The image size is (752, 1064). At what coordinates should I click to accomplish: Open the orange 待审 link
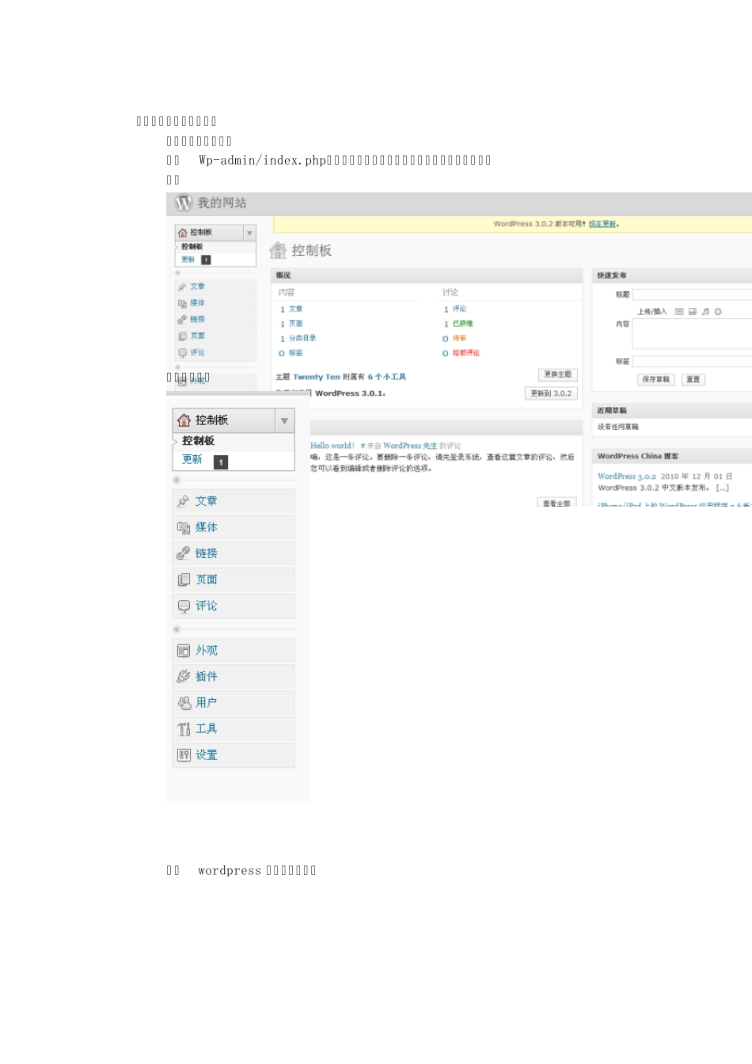tap(459, 338)
